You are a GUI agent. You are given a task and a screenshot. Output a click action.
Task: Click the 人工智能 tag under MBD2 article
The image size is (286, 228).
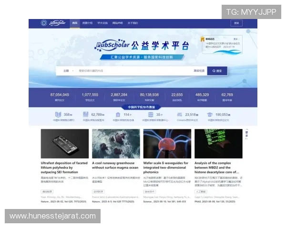pos(201,191)
